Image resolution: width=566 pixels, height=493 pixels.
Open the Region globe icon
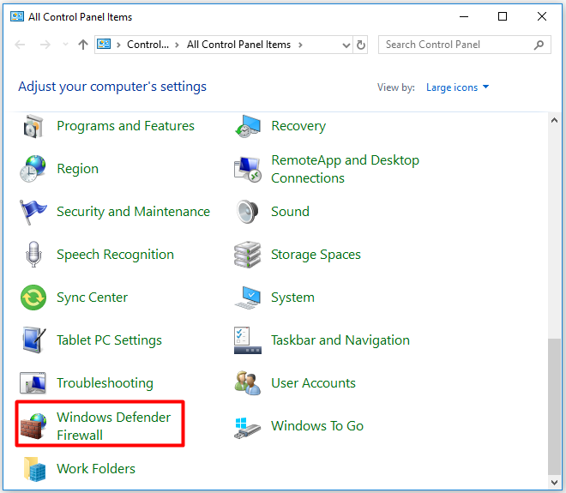[34, 169]
